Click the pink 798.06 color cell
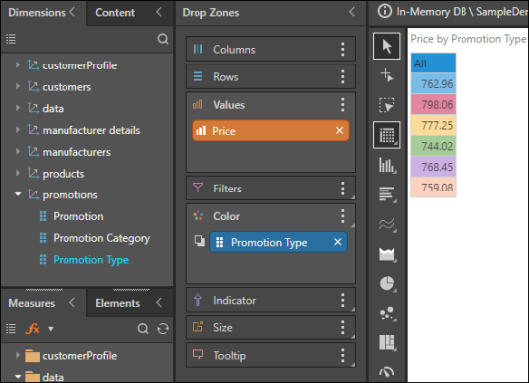The width and height of the screenshot is (529, 383). 433,104
